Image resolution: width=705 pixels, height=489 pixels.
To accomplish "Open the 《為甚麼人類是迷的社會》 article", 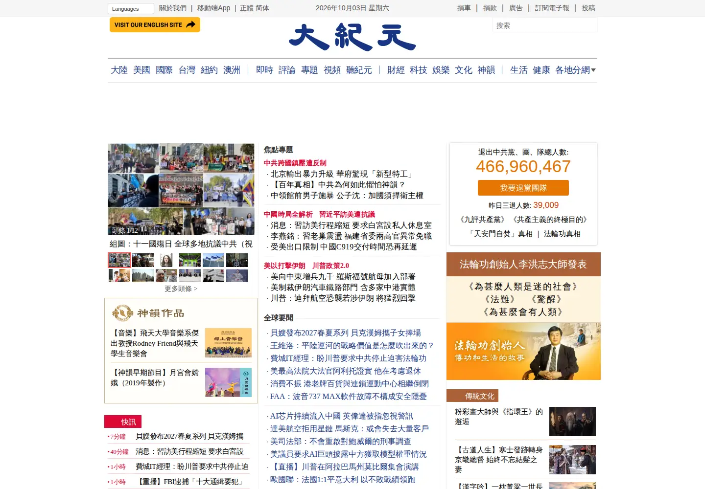I will [x=523, y=287].
